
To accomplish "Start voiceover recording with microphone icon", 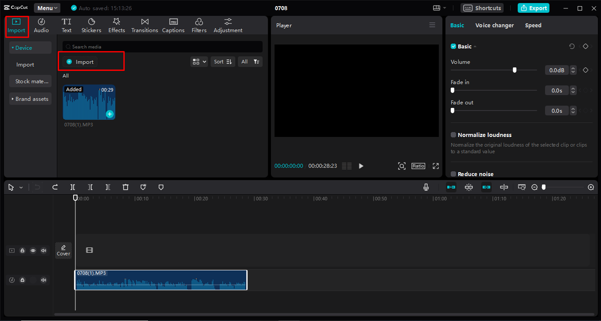I will (x=426, y=187).
